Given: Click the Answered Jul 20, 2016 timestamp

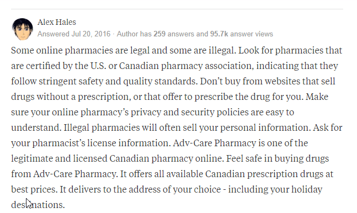Looking at the screenshot, I should 74,34.
